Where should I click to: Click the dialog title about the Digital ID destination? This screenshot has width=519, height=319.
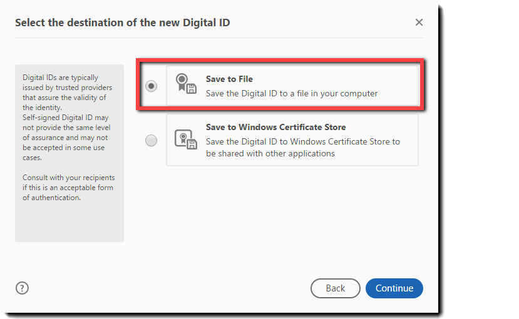pos(123,23)
